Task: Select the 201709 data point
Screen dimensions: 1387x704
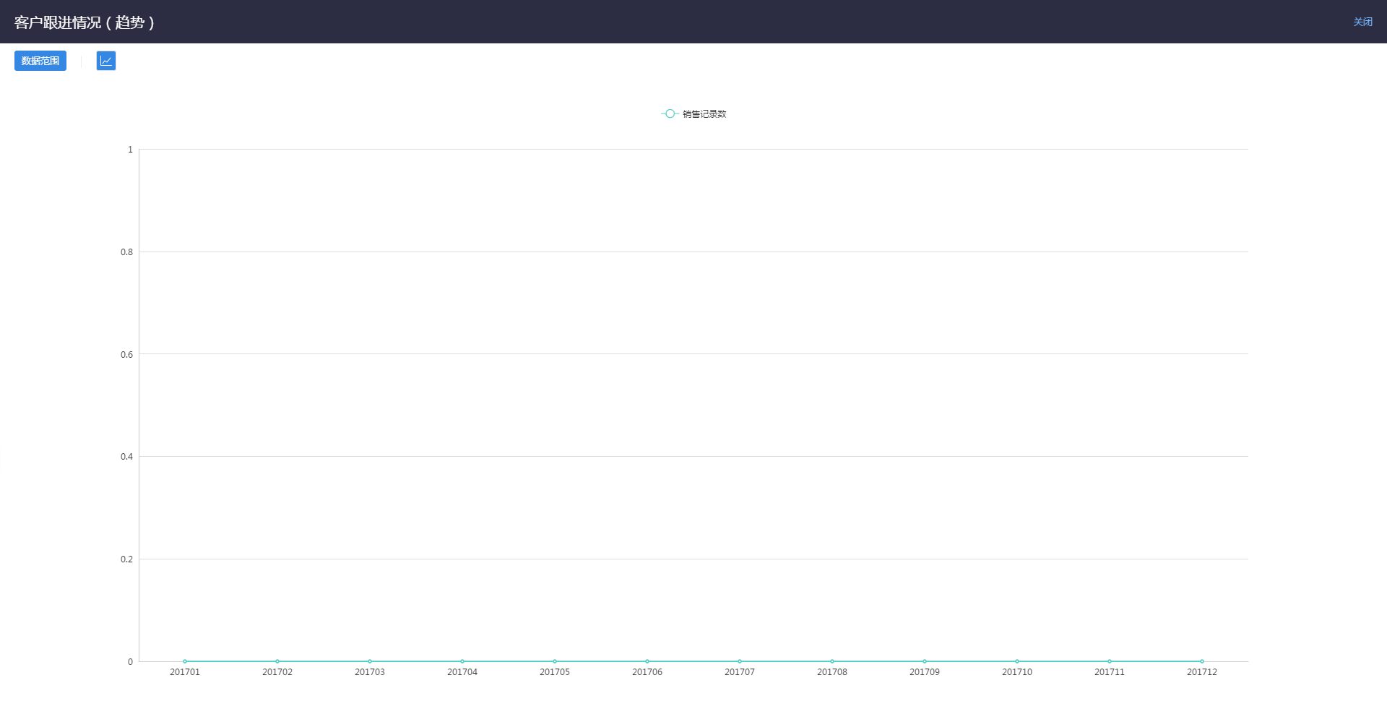Action: (x=925, y=661)
